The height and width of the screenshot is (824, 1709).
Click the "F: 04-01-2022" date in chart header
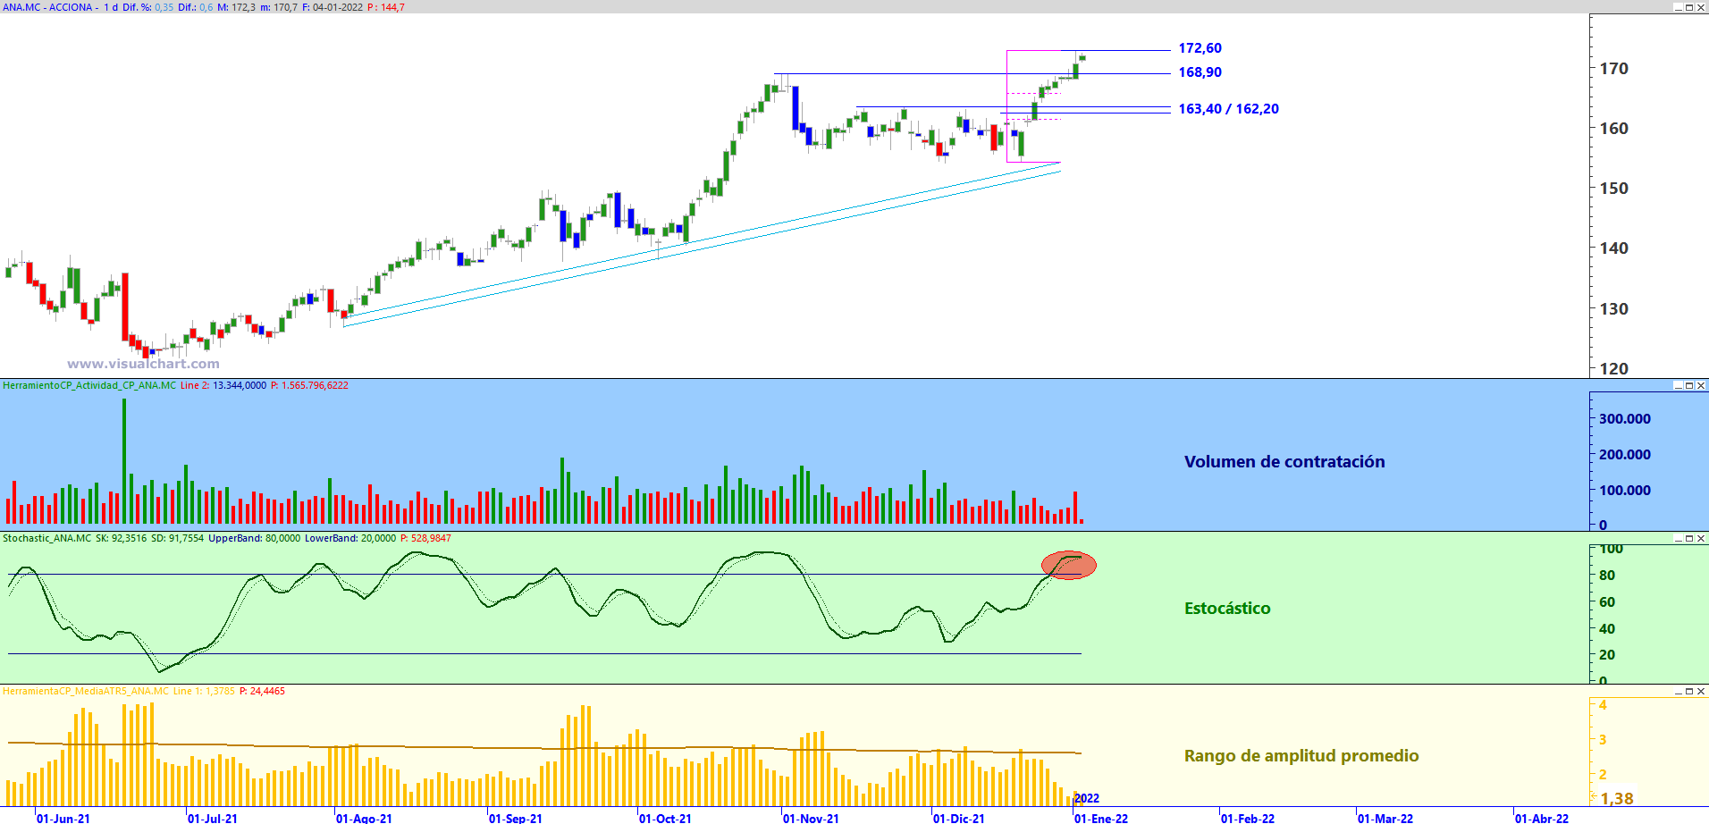click(x=333, y=7)
